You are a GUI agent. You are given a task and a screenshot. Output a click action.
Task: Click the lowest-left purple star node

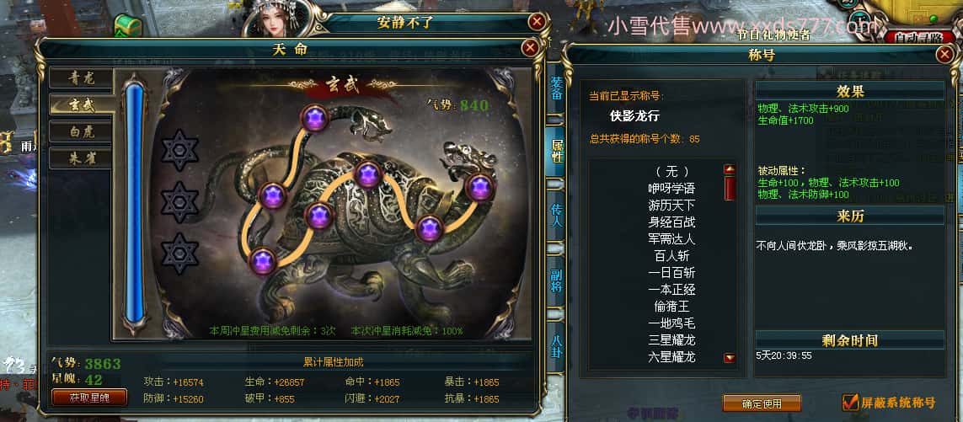click(263, 262)
